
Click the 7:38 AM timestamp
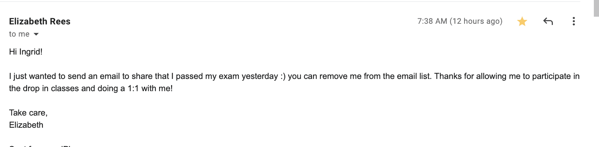click(432, 21)
